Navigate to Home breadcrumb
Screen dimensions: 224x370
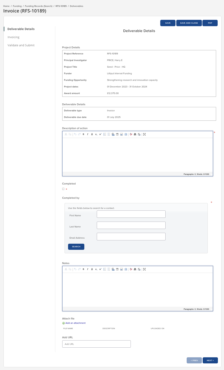point(6,6)
